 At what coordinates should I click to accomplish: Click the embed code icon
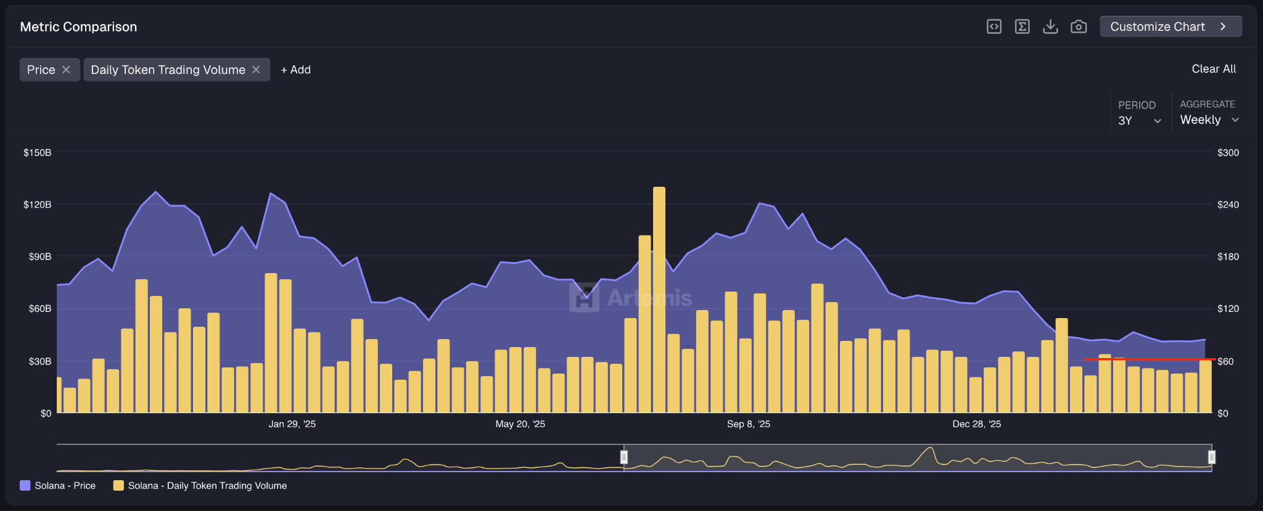[994, 27]
